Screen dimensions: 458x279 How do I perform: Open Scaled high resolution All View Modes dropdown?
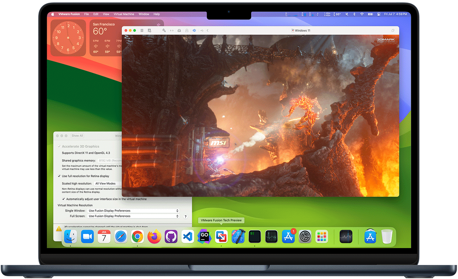tap(108, 183)
